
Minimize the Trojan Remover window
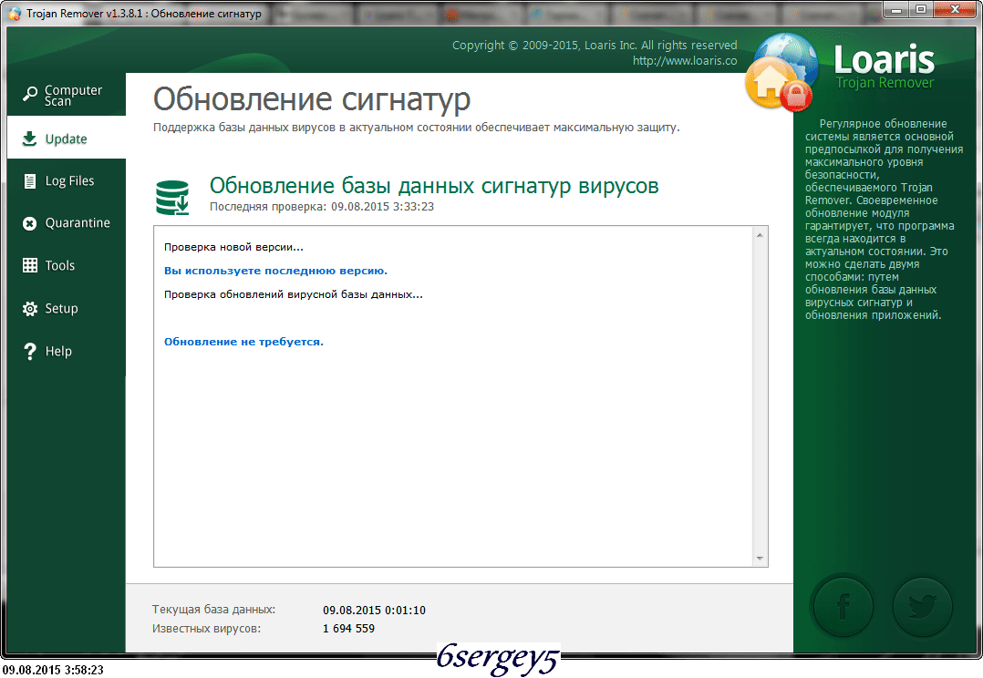tap(897, 9)
